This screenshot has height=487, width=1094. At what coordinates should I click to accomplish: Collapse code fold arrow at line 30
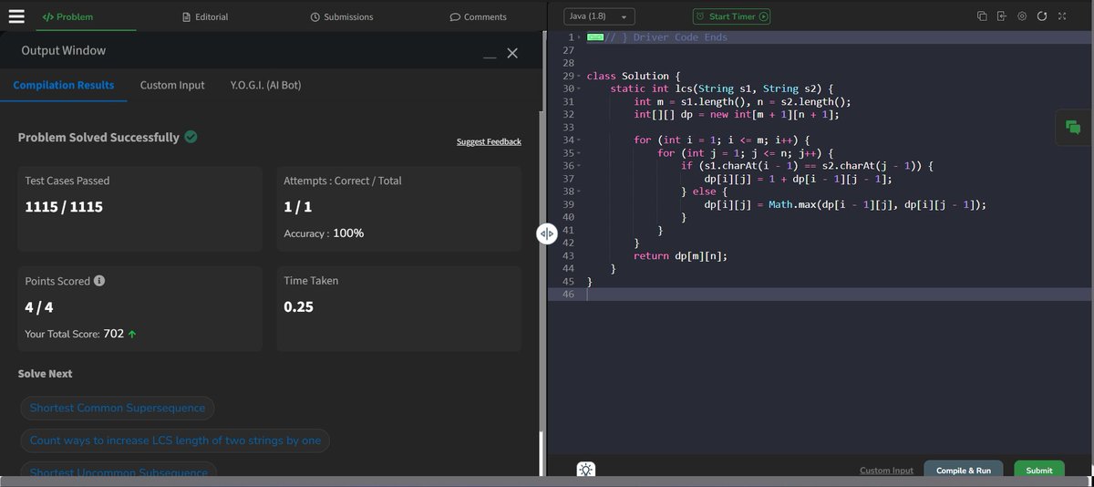(580, 88)
